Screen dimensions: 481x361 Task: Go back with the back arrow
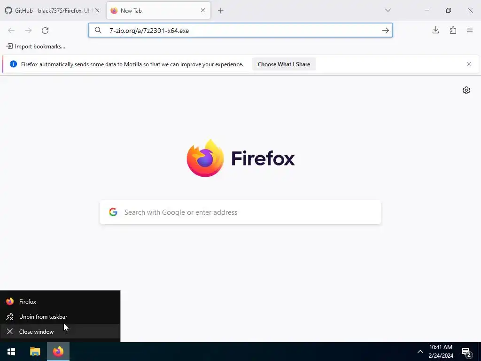click(x=11, y=31)
